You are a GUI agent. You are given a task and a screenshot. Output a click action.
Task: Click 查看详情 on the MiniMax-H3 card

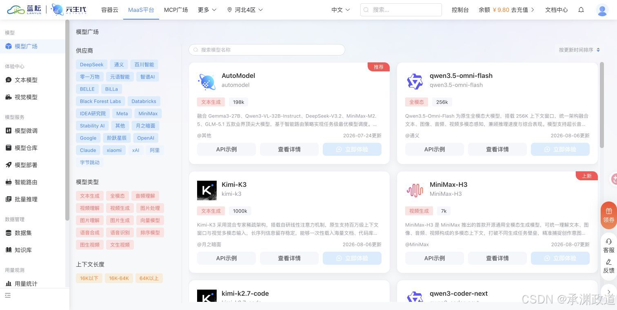(497, 258)
